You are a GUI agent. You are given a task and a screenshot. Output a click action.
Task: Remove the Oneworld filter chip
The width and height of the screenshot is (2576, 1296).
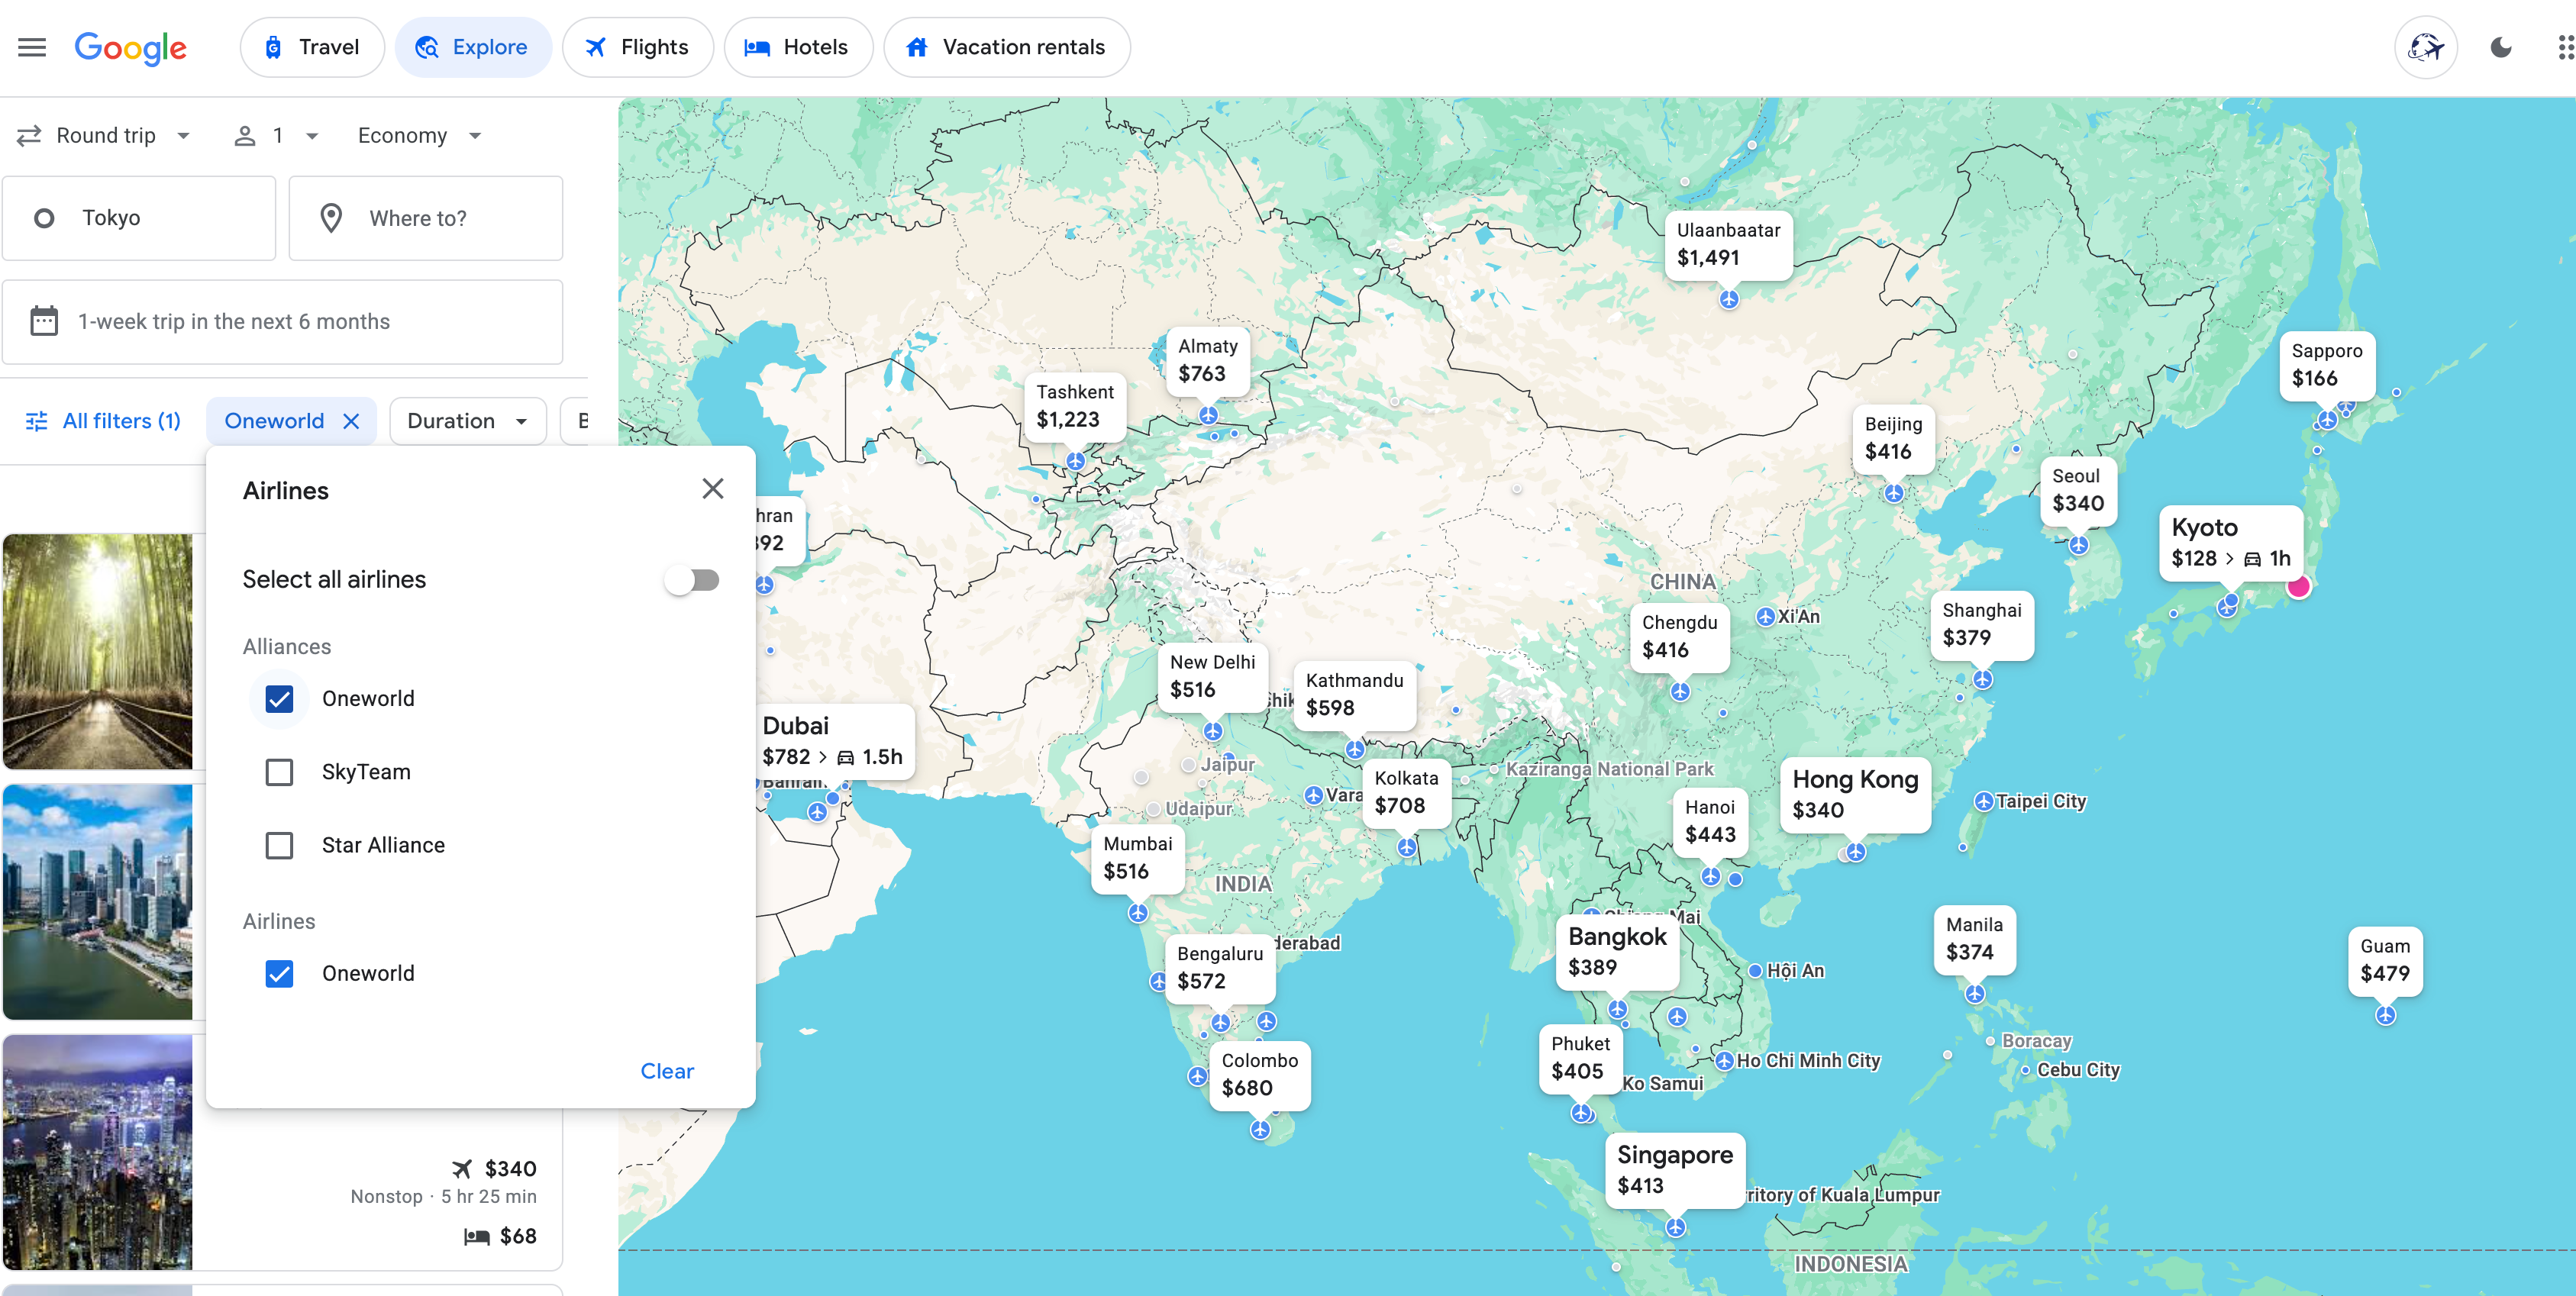(x=351, y=421)
